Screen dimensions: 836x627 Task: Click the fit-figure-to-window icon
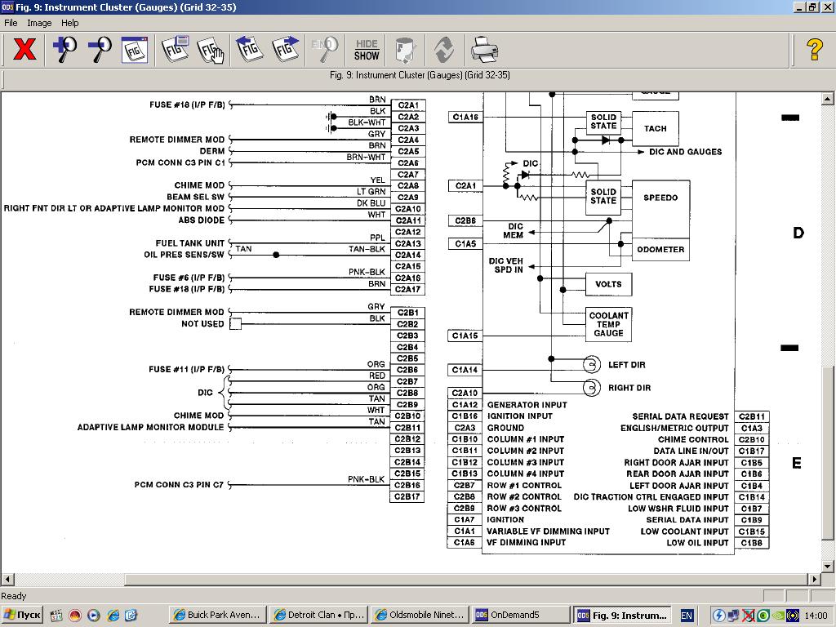(x=135, y=50)
